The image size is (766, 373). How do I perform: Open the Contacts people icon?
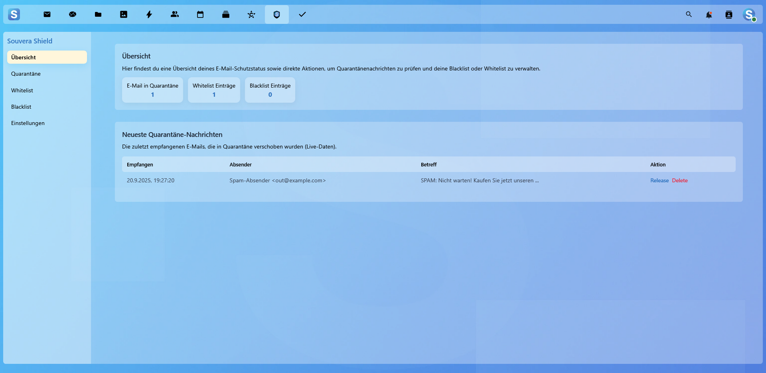coord(175,14)
